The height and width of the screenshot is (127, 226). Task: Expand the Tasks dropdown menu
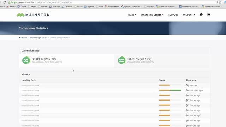pos(132,15)
